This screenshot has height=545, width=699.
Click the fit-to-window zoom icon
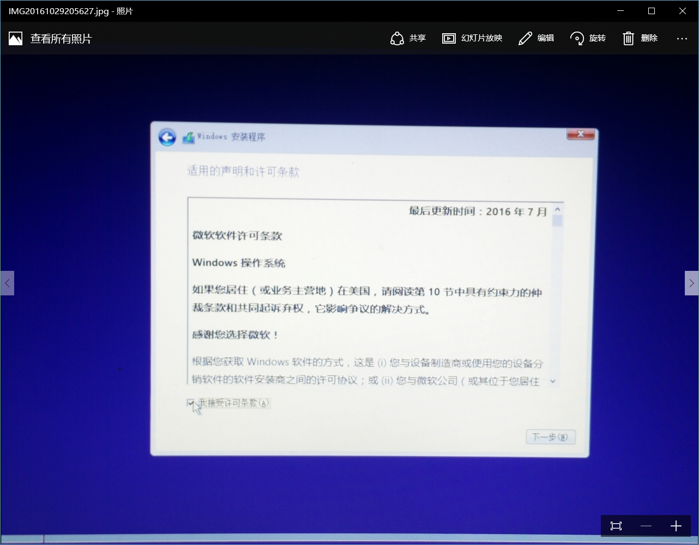[x=616, y=526]
